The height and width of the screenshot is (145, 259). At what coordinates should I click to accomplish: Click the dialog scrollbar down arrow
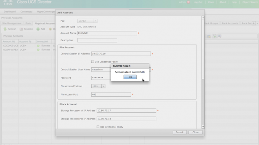(x=203, y=127)
